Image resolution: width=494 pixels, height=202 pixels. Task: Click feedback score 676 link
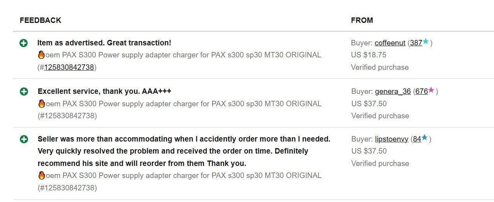[x=422, y=92]
